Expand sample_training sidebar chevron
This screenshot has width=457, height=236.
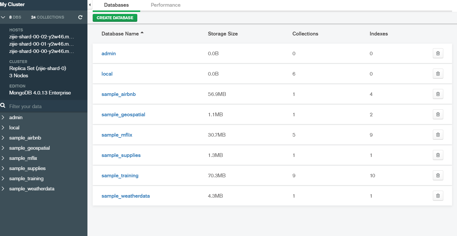[x=3, y=178]
